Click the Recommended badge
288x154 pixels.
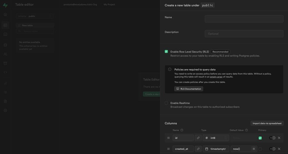(x=220, y=52)
